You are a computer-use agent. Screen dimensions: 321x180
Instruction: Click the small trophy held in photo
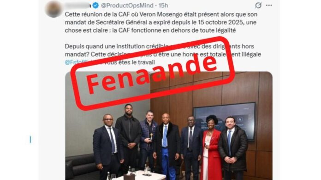click(x=151, y=136)
